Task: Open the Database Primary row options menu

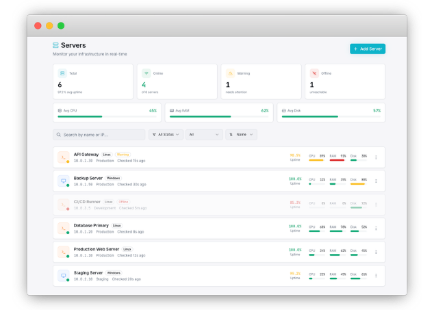Action: [x=376, y=229]
